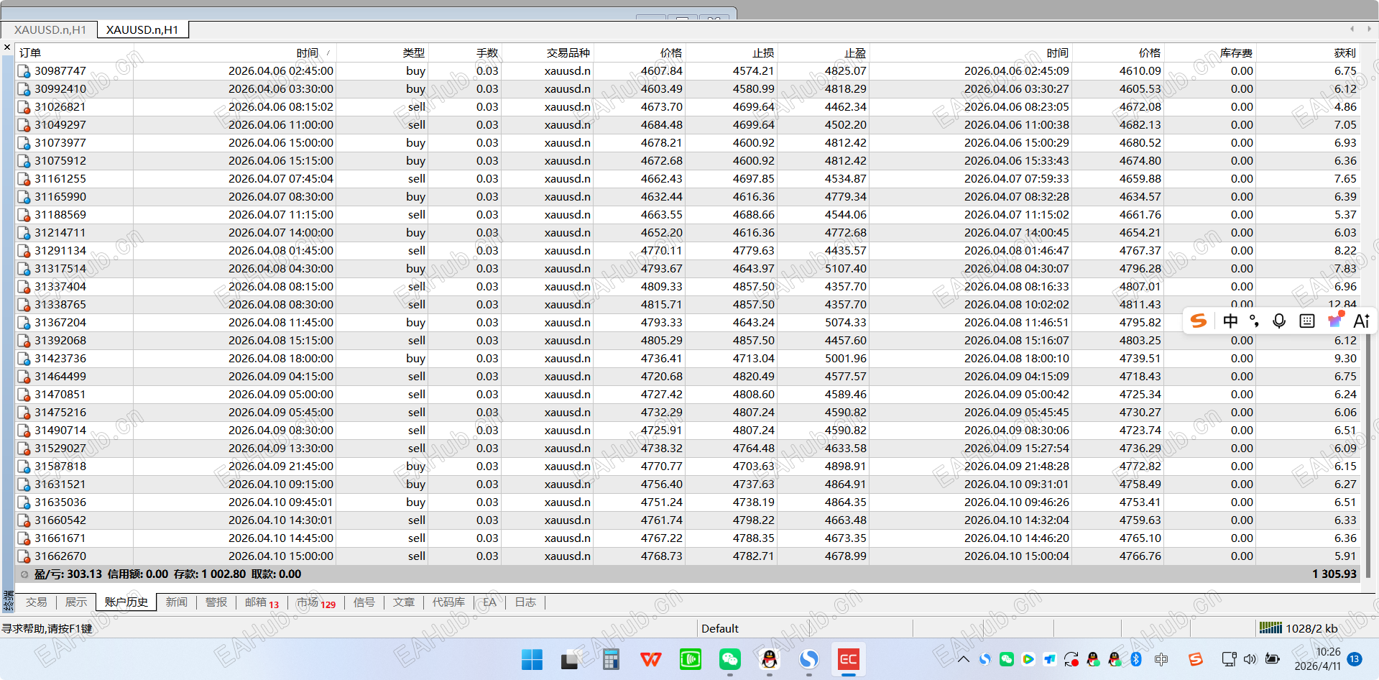Screen dimensions: 1379x680
Task: Click the chart tabs right scroll arrow
Action: (x=1368, y=29)
